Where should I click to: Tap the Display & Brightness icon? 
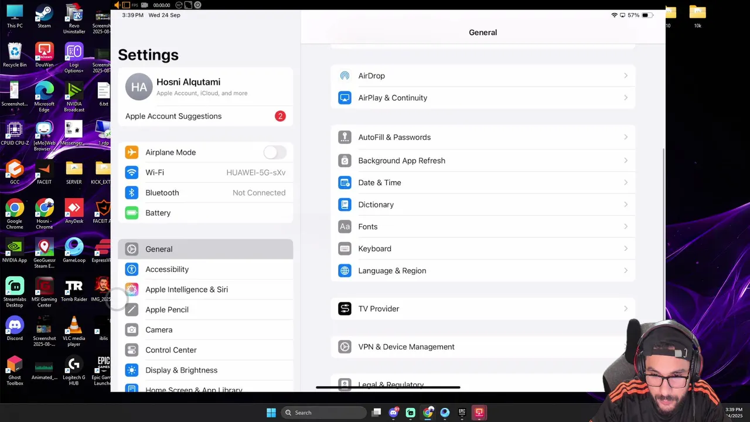point(132,370)
